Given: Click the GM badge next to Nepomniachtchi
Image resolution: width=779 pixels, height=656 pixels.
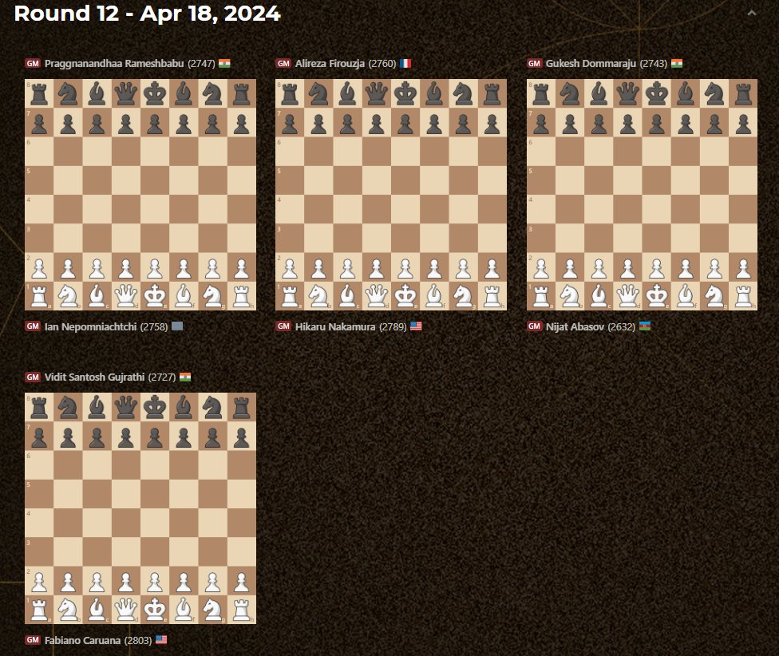Looking at the screenshot, I should click(x=33, y=326).
